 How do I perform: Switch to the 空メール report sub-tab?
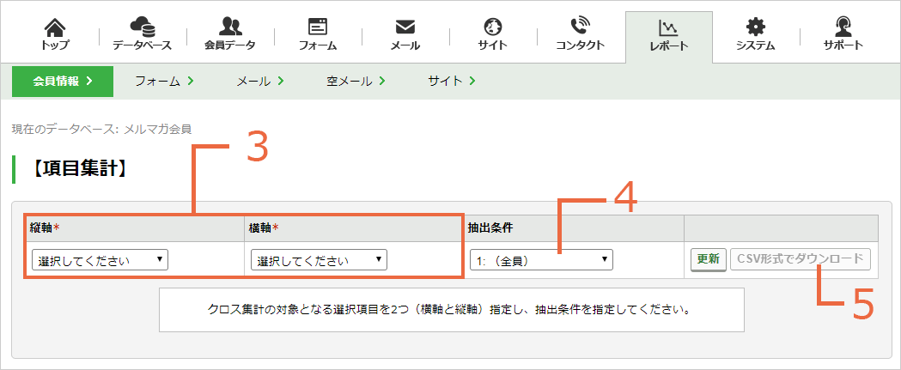(356, 81)
